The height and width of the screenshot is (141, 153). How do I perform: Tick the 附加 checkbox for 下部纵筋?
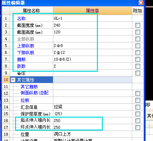(138, 52)
